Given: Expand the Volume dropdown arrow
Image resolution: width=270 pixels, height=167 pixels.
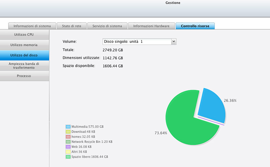Looking at the screenshot, I should 174,41.
